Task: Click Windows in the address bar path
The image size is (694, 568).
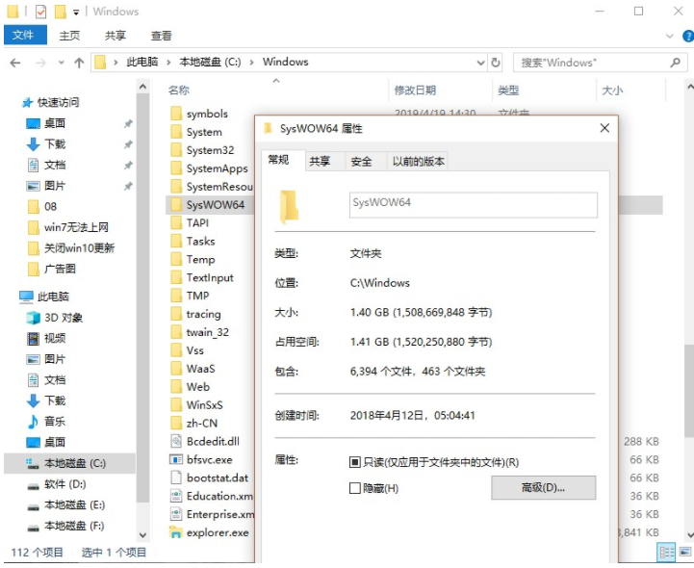Action: click(x=286, y=62)
